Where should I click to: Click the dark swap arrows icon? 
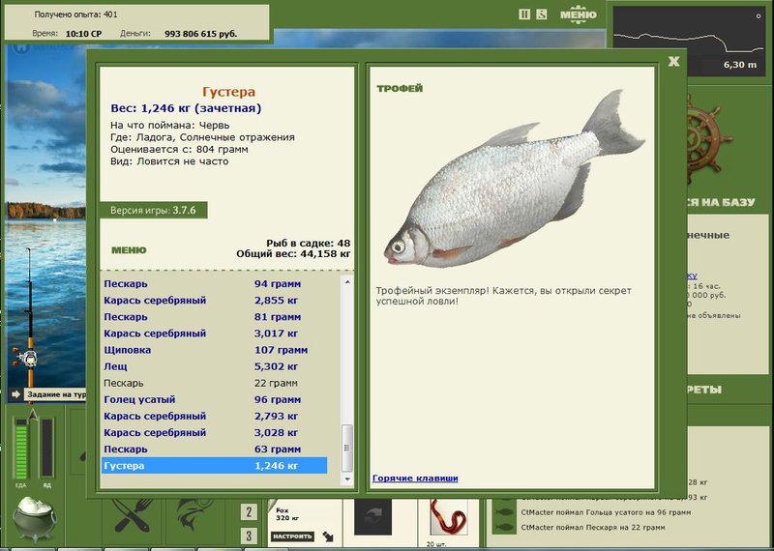coord(372,516)
